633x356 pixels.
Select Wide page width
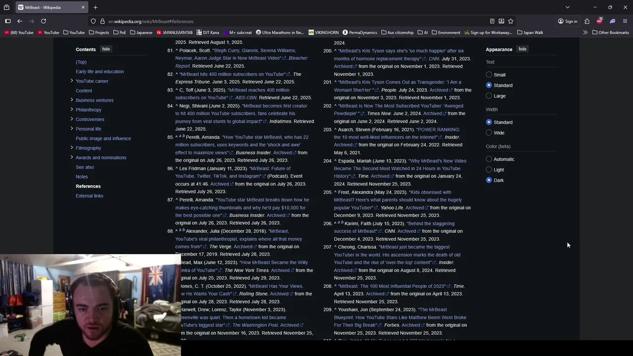(489, 133)
